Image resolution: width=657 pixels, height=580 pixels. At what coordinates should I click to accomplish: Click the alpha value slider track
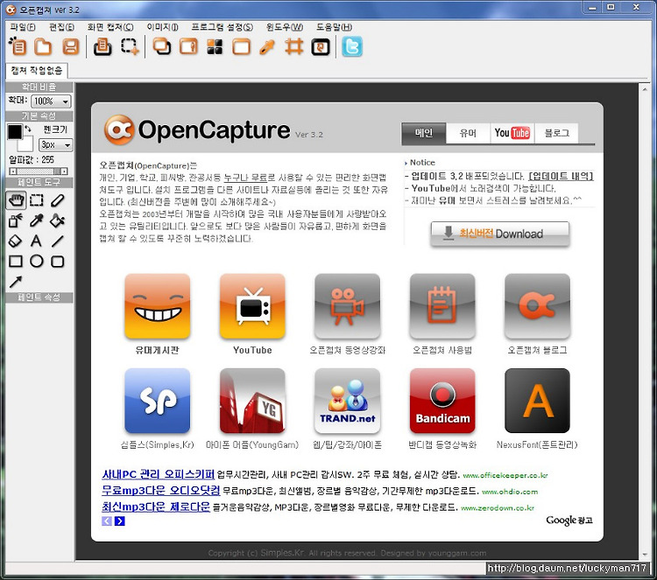pos(38,171)
